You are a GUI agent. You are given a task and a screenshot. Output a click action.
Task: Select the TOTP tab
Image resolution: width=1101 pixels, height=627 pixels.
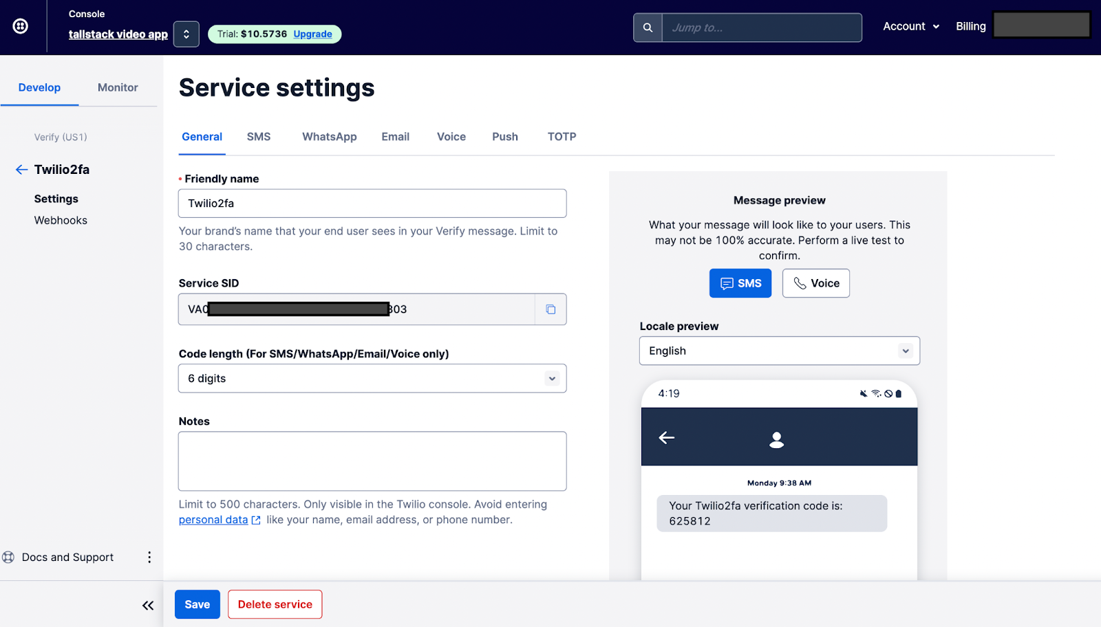pos(562,137)
